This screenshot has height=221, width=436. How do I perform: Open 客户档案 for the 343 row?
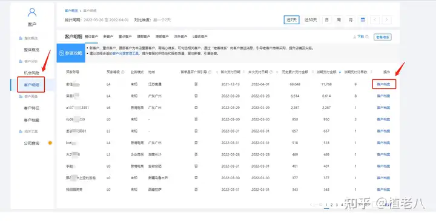[x=383, y=190]
